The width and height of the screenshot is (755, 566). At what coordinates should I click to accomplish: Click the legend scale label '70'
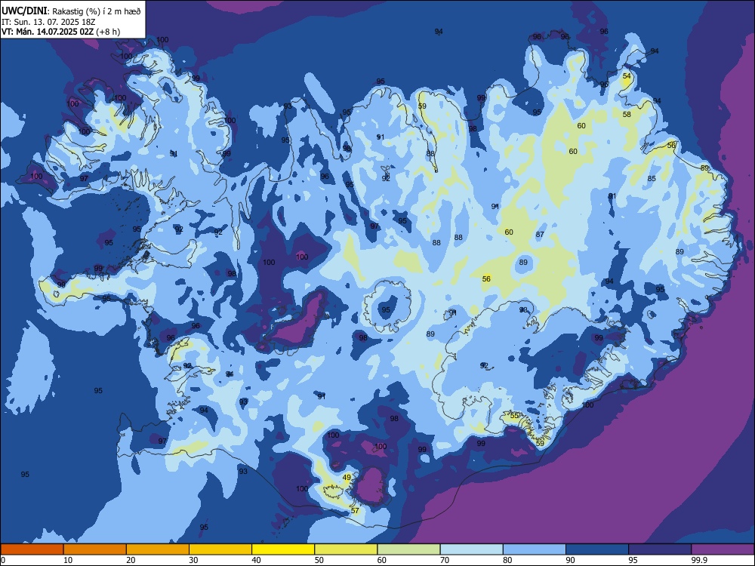click(445, 560)
